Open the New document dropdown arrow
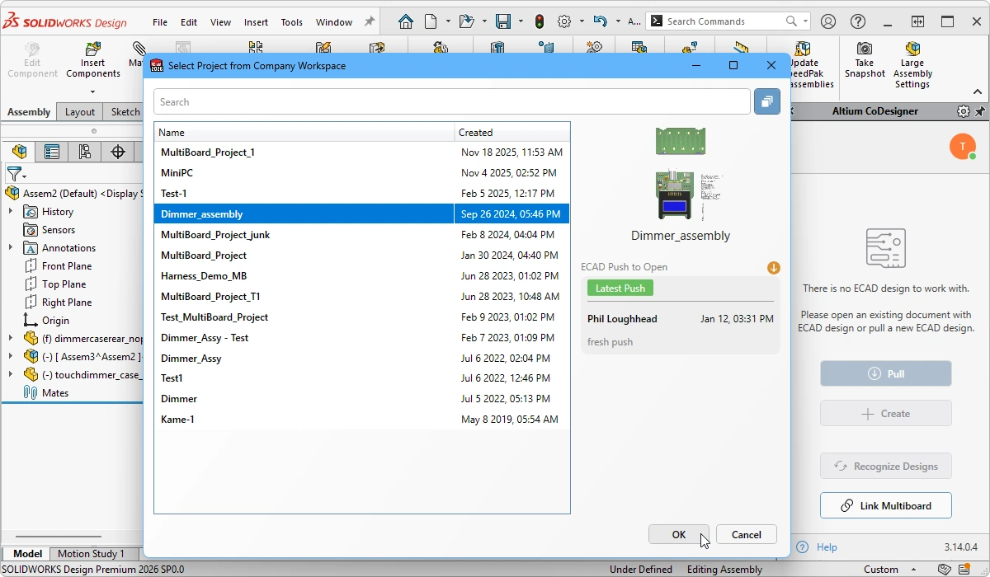This screenshot has width=990, height=577. [448, 21]
